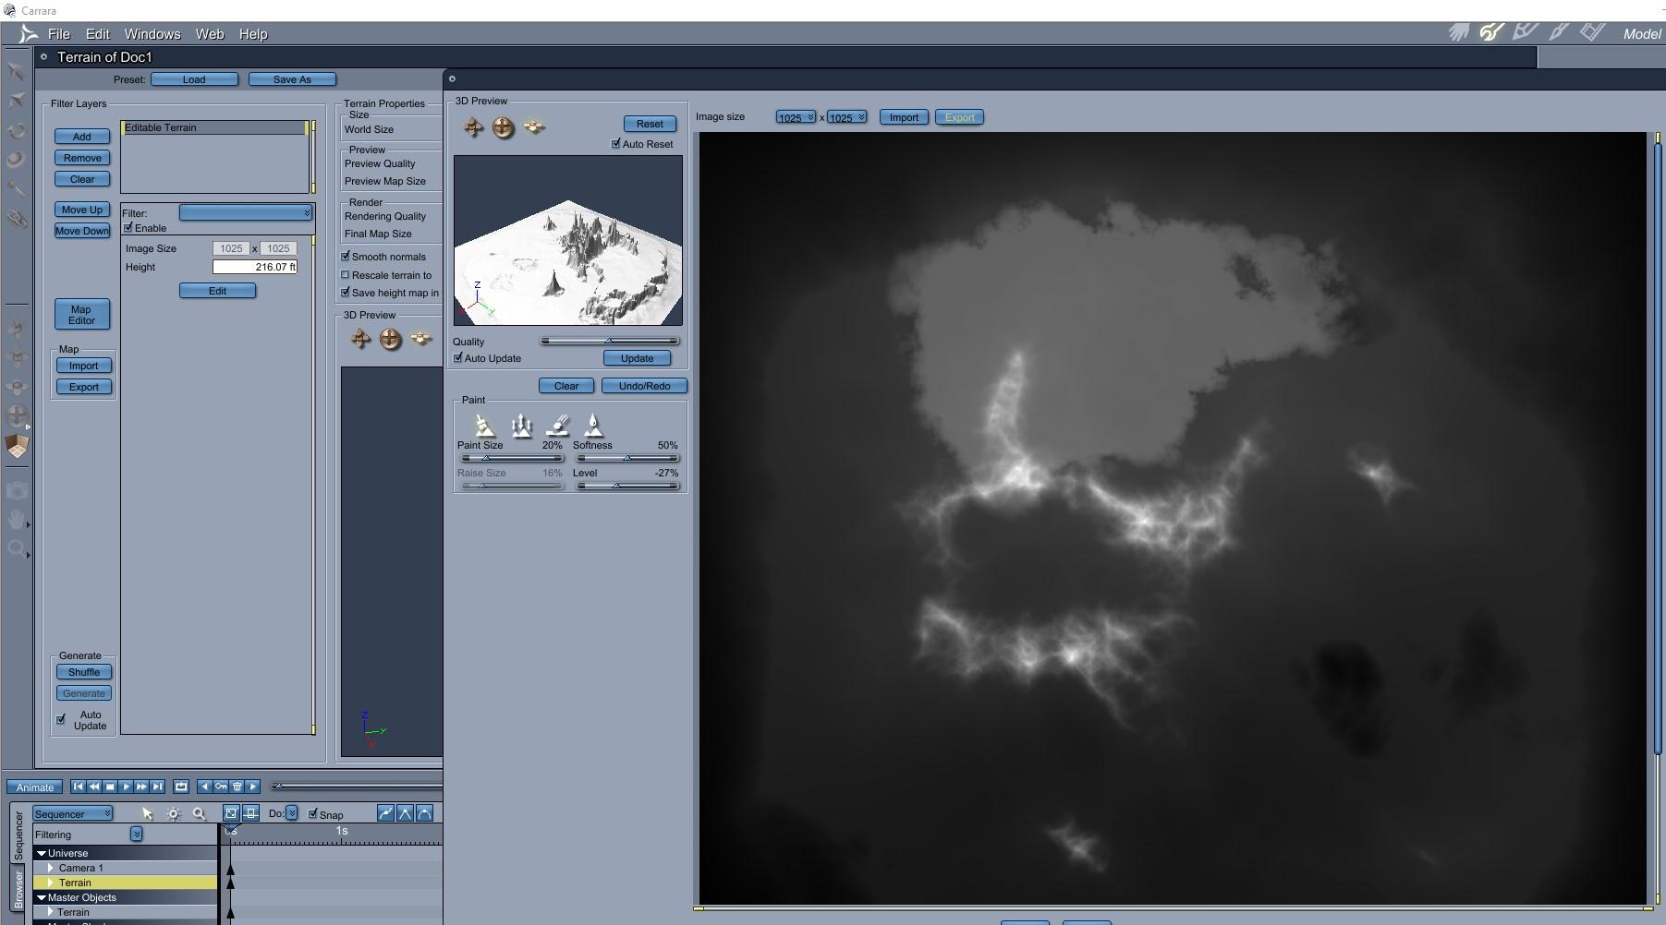Toggle the Auto Reset checkbox

pos(616,143)
